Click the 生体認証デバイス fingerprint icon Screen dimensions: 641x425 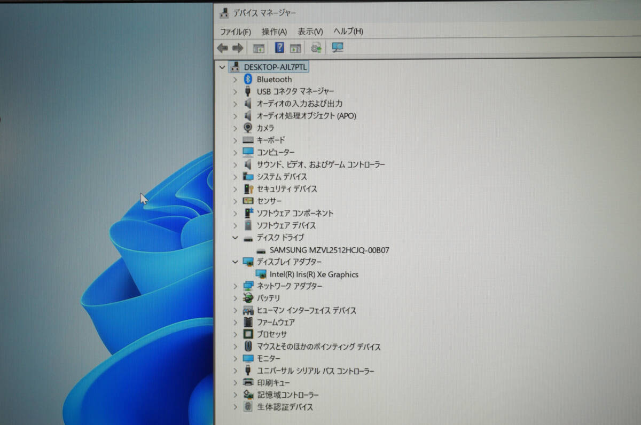click(x=248, y=407)
